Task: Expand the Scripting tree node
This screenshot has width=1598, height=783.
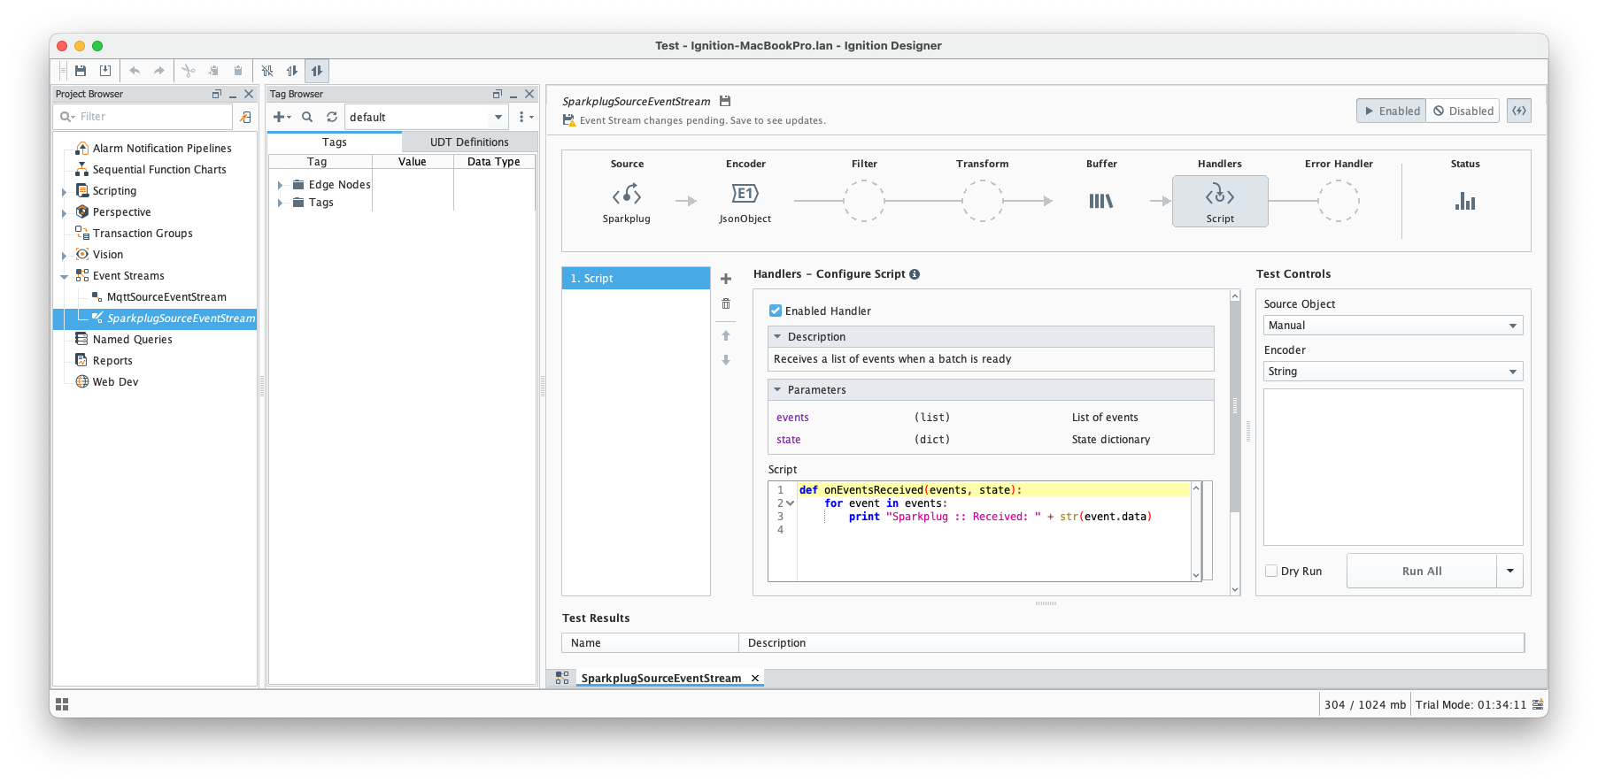Action: click(x=64, y=191)
